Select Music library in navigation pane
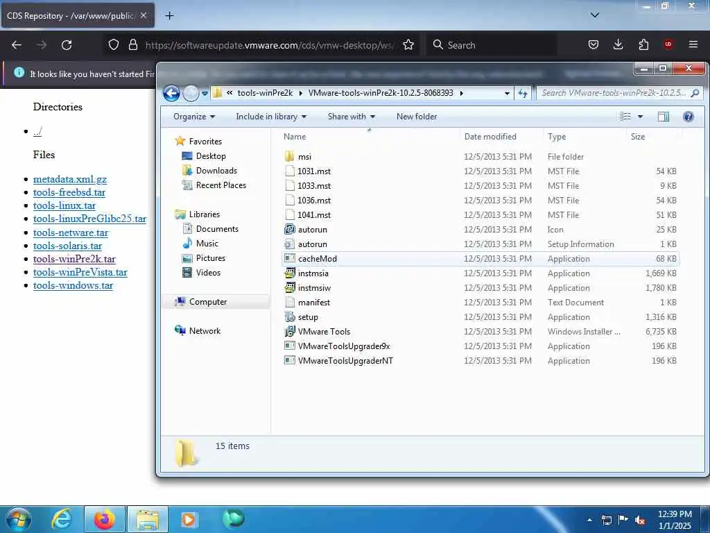The height and width of the screenshot is (533, 710). pyautogui.click(x=207, y=244)
